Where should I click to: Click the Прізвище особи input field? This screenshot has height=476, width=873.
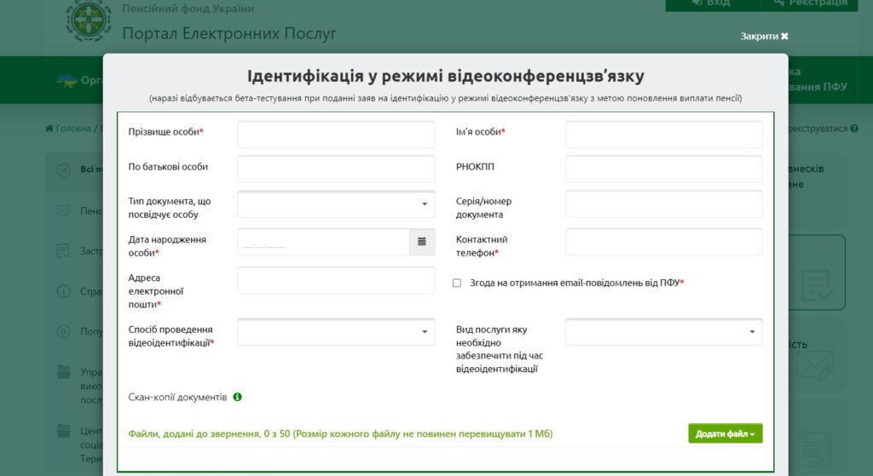point(336,135)
